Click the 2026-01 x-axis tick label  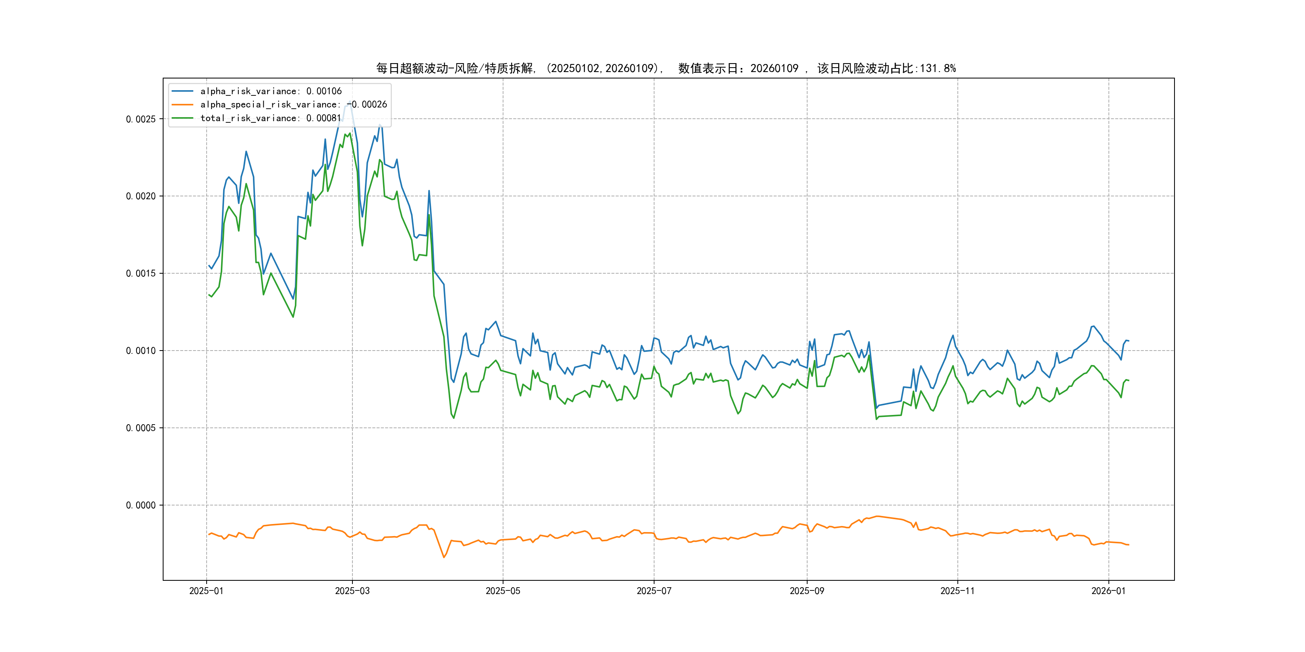coord(1108,591)
